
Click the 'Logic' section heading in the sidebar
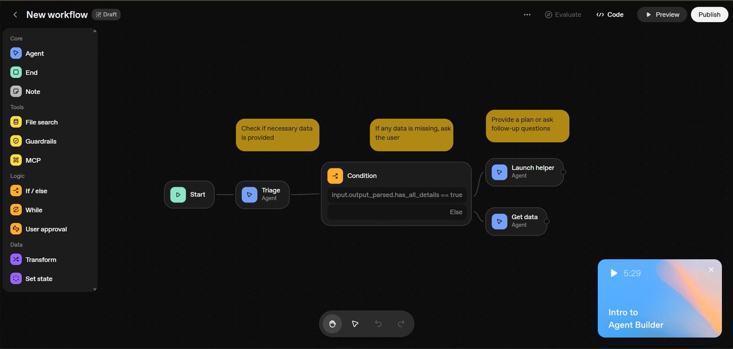18,176
